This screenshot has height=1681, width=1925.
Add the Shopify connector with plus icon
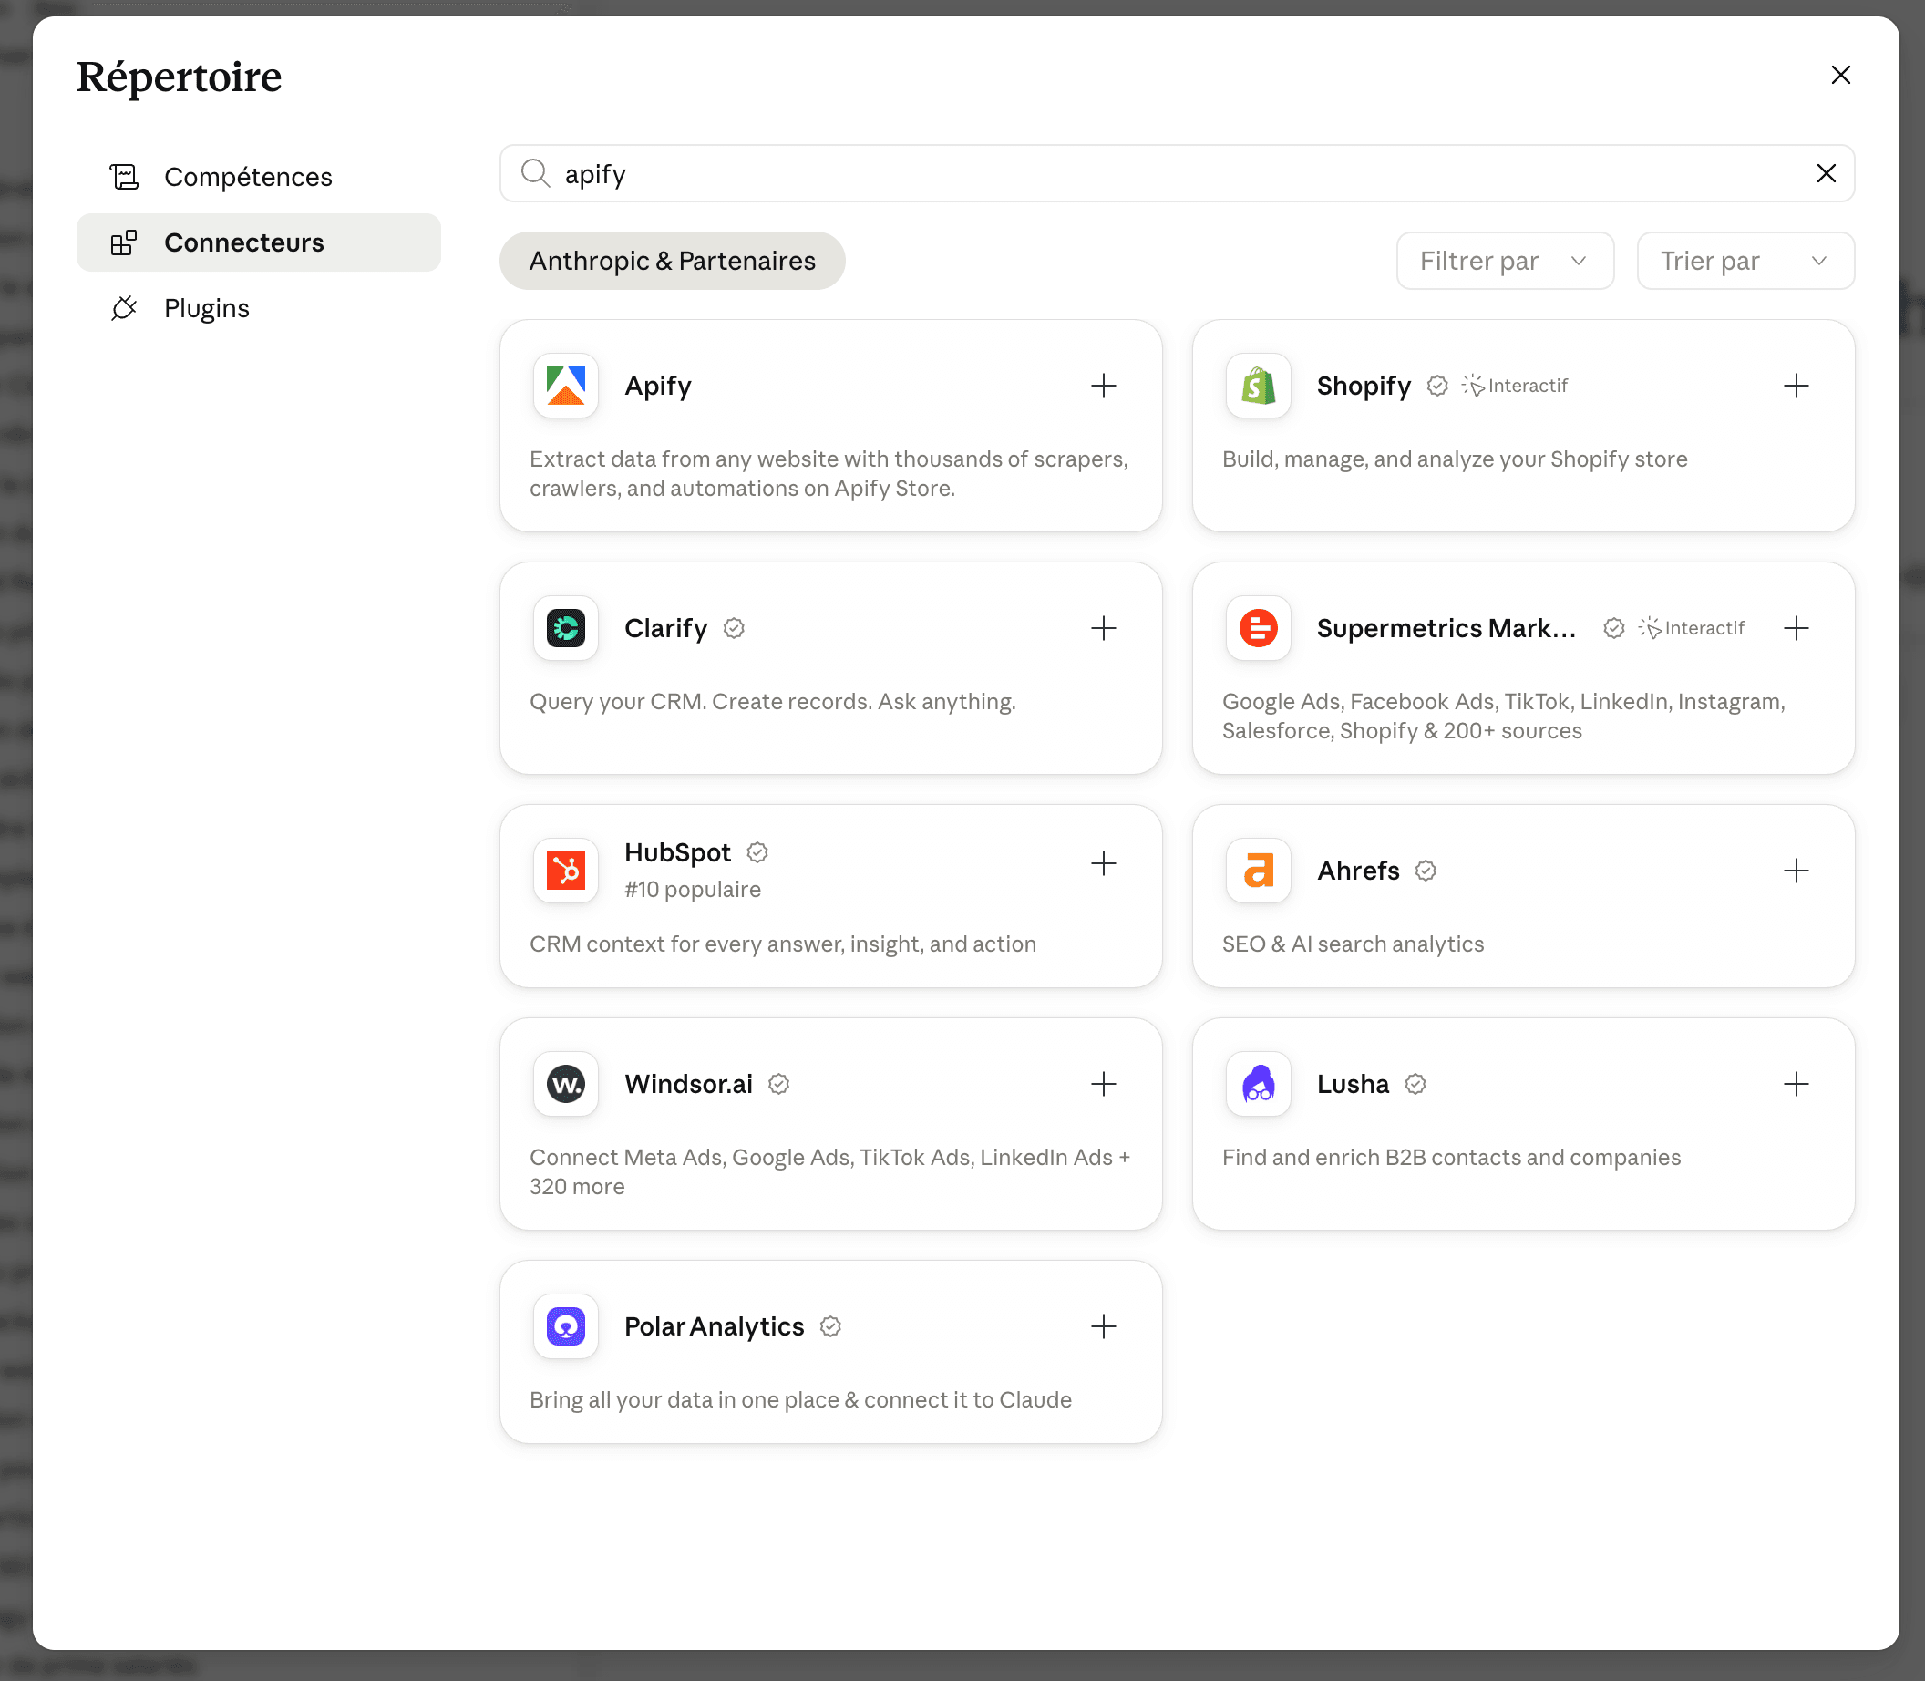[x=1796, y=386]
